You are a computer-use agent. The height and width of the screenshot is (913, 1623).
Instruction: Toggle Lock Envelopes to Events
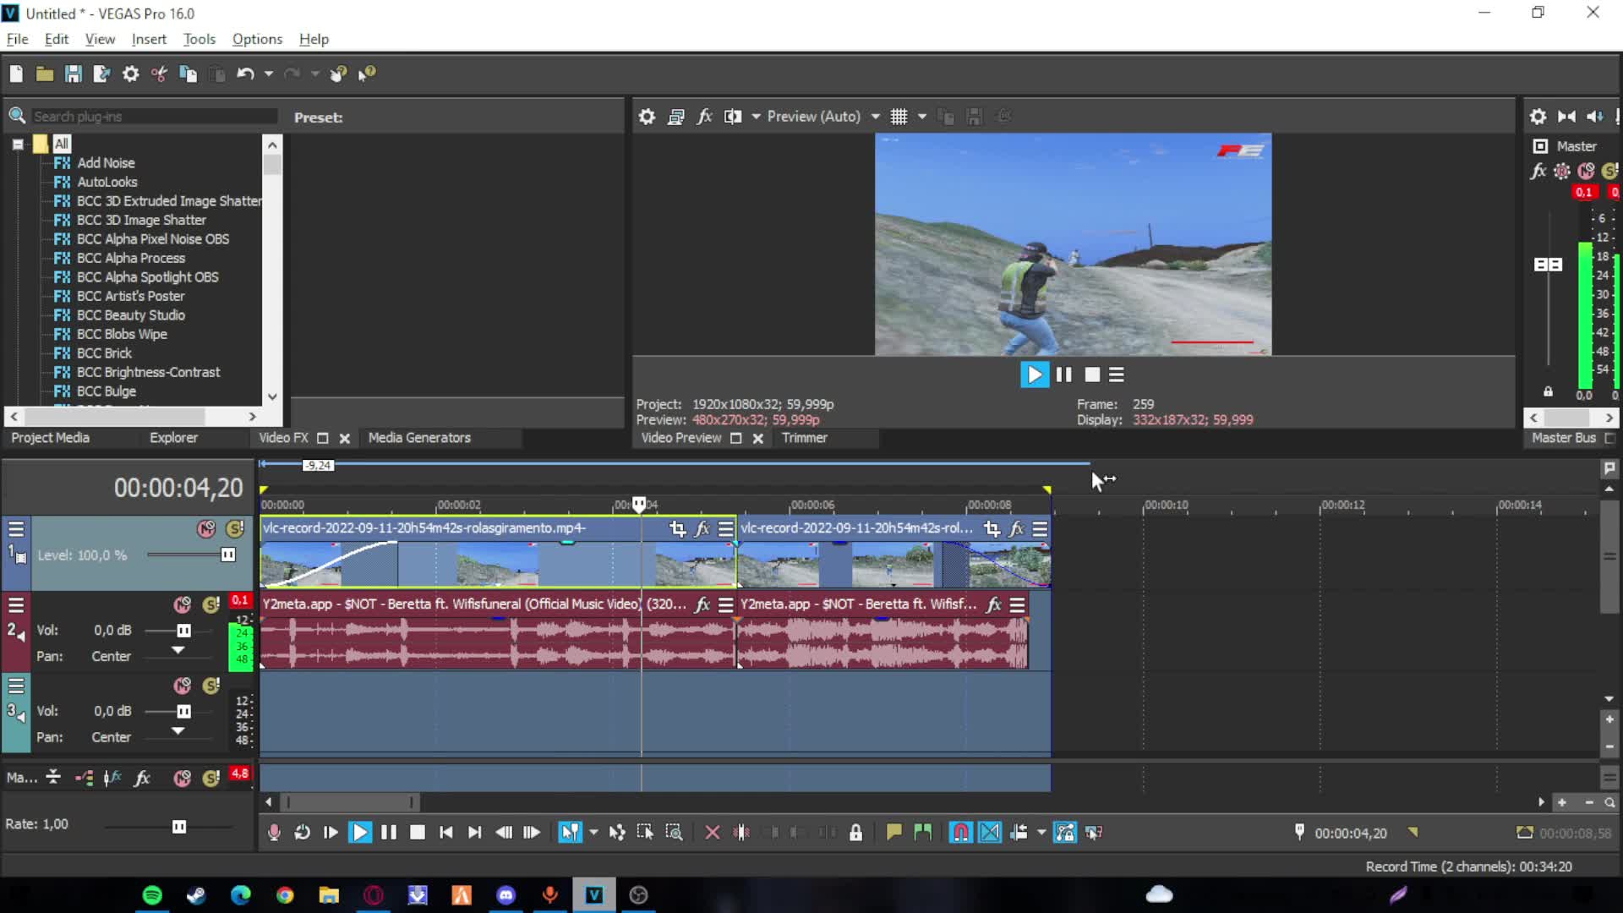pyautogui.click(x=1066, y=832)
